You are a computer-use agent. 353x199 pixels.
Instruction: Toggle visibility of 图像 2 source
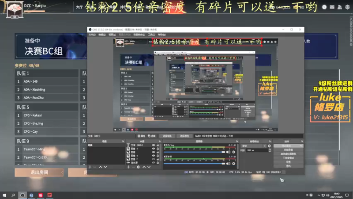click(154, 159)
